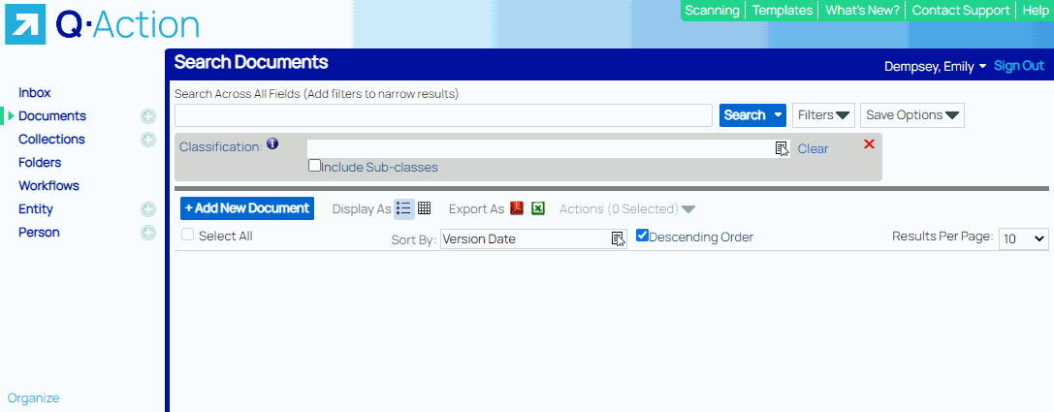Open the Inbox in sidebar
Screen dimensions: 1054x412
point(34,93)
